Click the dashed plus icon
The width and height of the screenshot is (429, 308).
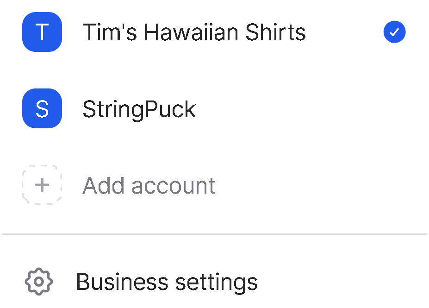(42, 185)
